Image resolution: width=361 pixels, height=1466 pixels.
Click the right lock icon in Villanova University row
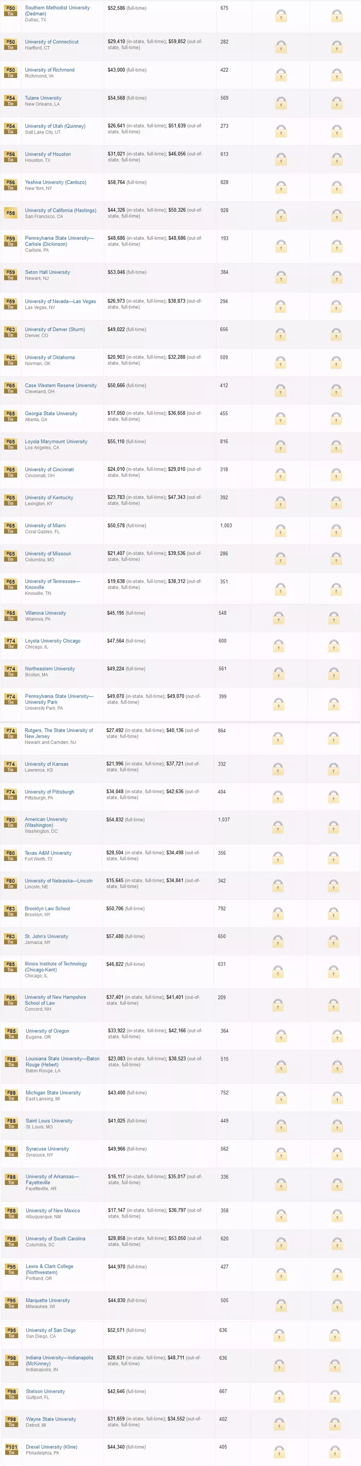click(x=334, y=618)
